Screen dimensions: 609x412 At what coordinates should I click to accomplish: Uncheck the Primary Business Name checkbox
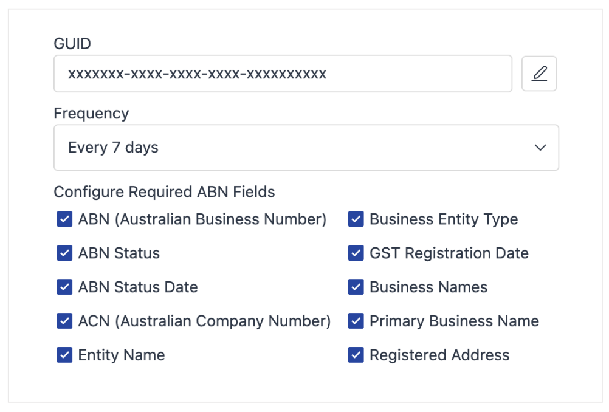point(356,321)
